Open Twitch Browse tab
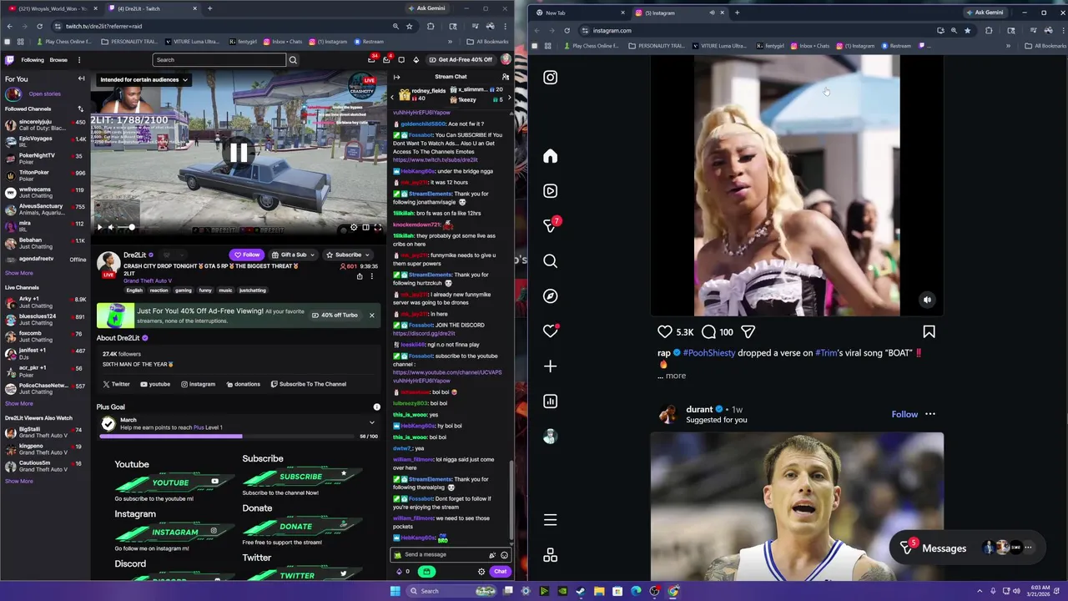 [58, 60]
